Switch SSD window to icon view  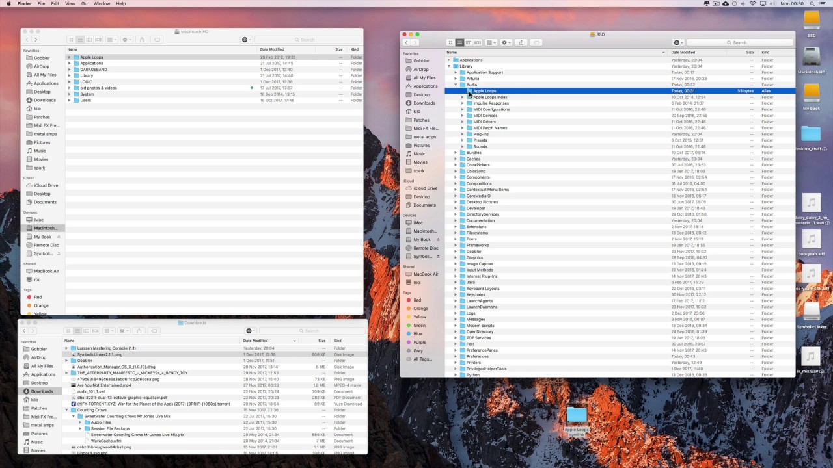point(450,43)
